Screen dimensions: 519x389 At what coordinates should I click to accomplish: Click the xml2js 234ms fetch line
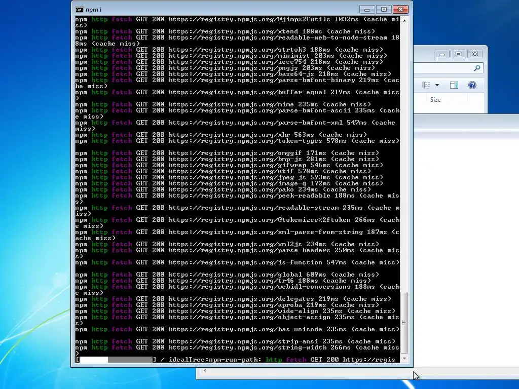[227, 244]
